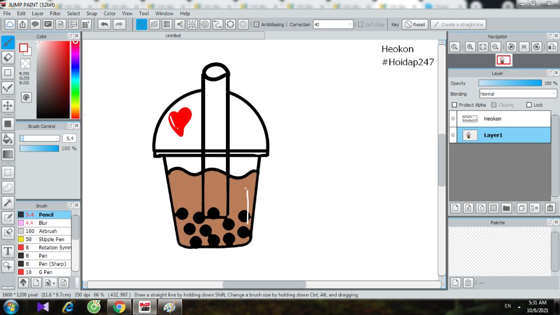Image resolution: width=560 pixels, height=315 pixels.
Task: Create a new raster layer
Action: pos(456,208)
